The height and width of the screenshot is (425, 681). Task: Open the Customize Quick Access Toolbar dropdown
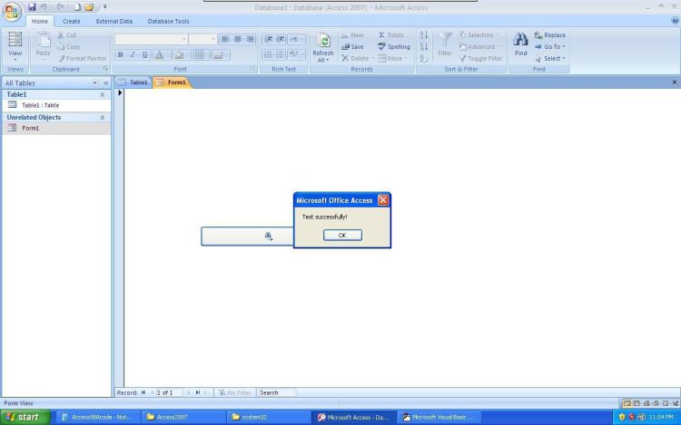[104, 7]
